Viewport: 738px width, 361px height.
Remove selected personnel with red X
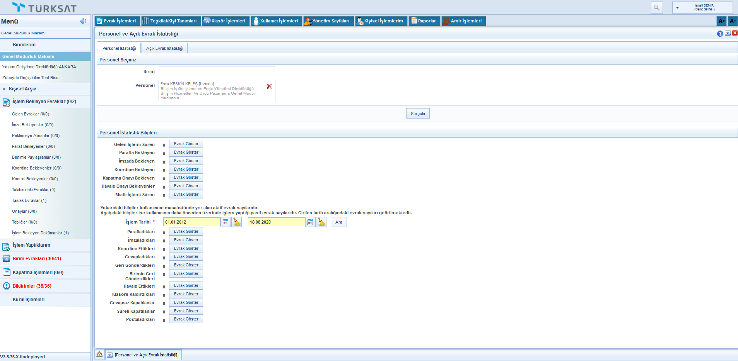point(269,86)
